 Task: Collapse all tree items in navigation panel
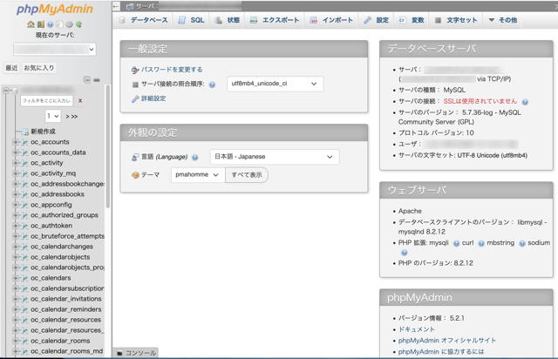pos(86,79)
